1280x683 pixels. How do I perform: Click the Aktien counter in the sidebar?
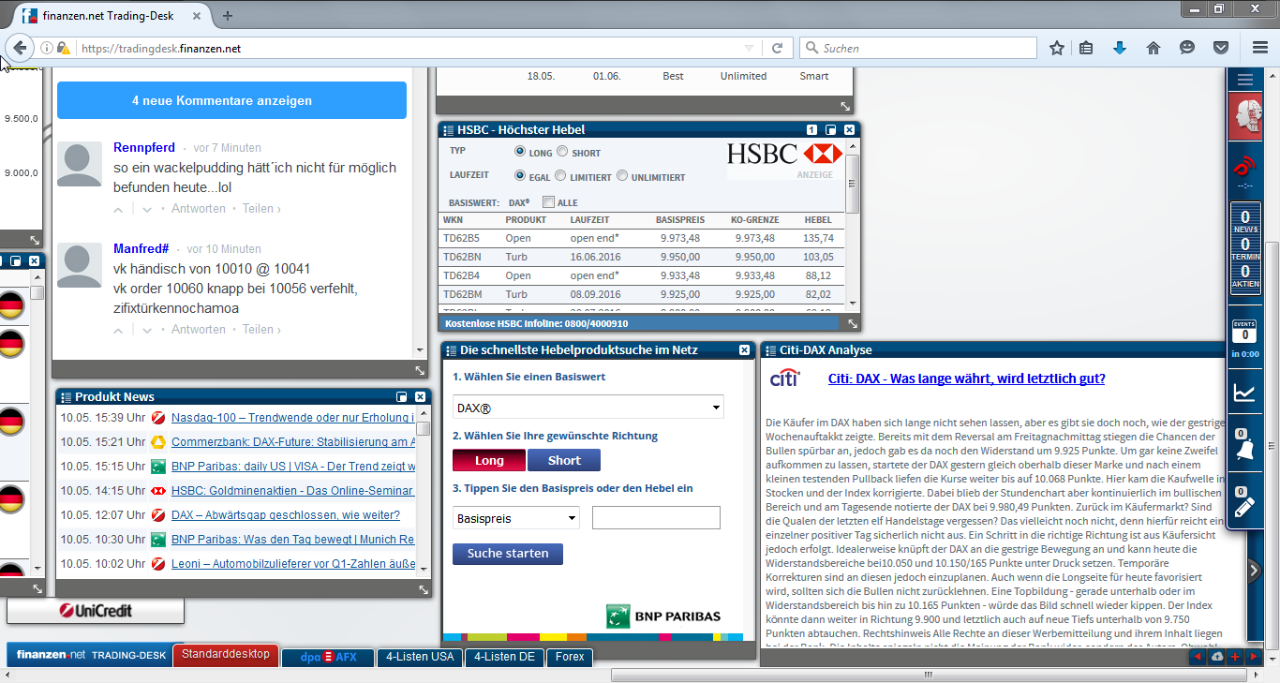(x=1245, y=276)
